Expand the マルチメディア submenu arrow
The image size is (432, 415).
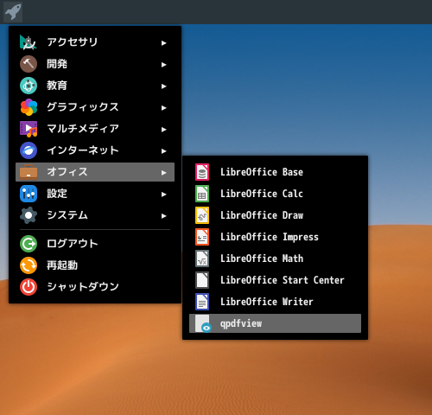164,130
